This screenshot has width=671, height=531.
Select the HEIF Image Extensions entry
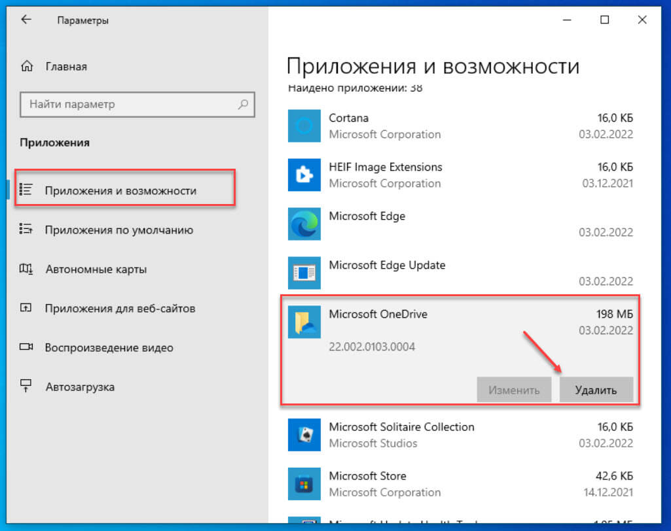386,167
